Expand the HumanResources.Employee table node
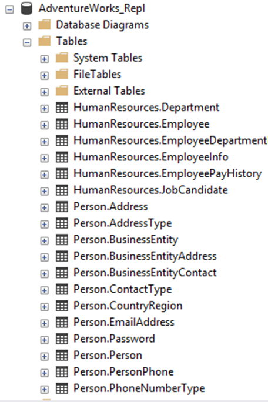Image resolution: width=268 pixels, height=402 pixels. pyautogui.click(x=44, y=125)
